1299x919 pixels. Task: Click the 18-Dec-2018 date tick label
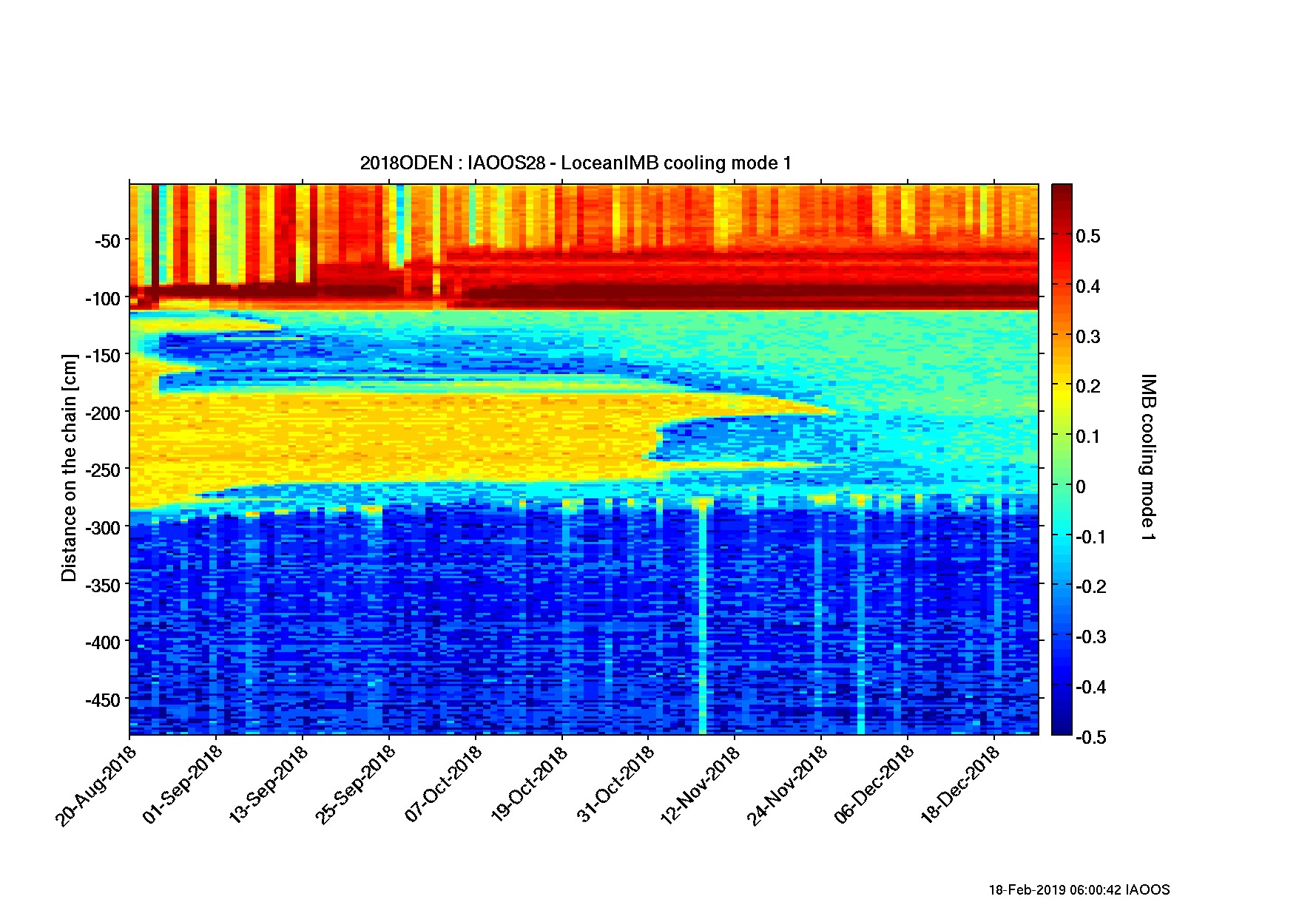(x=960, y=785)
